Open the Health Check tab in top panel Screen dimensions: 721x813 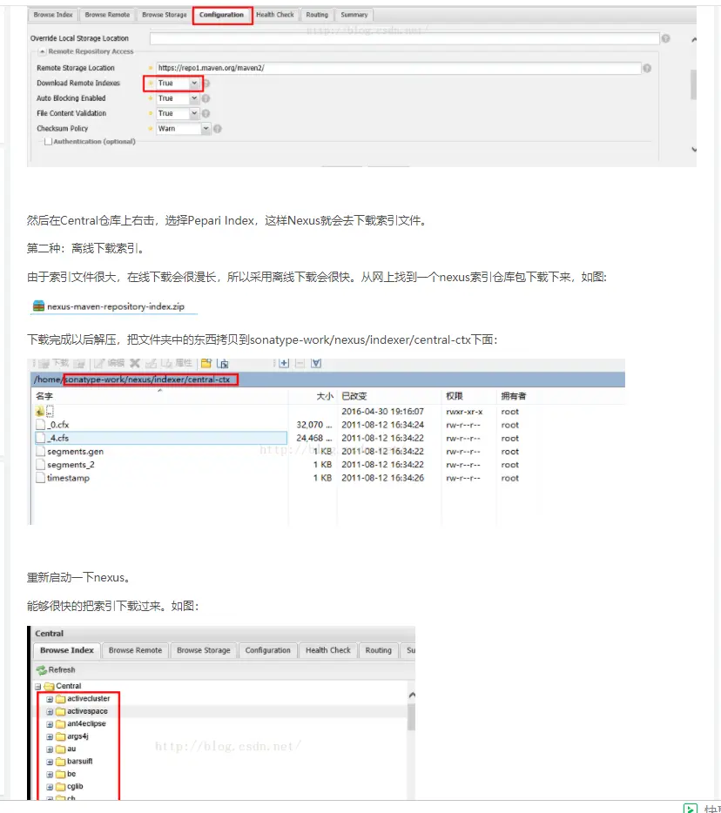(275, 15)
